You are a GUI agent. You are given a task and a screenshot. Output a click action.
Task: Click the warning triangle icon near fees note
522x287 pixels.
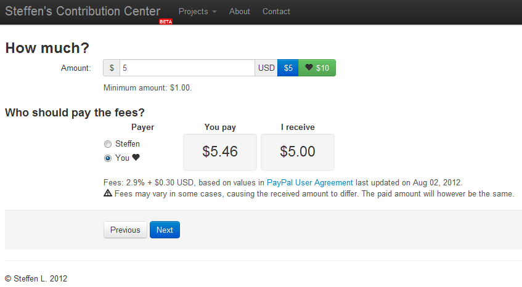pyautogui.click(x=108, y=193)
